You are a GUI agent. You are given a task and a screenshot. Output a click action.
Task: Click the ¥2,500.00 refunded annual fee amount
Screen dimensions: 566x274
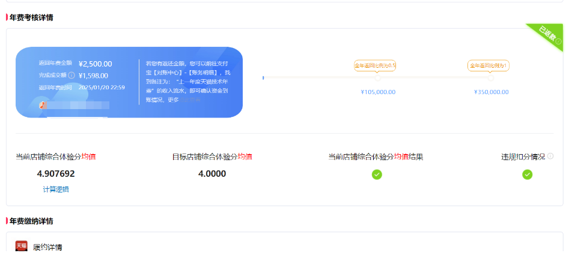[95, 64]
